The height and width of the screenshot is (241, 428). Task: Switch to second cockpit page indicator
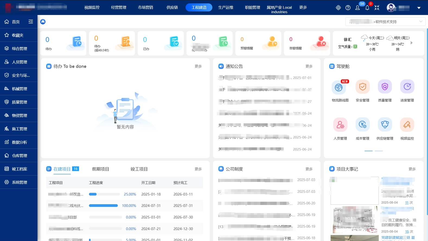coord(379,151)
